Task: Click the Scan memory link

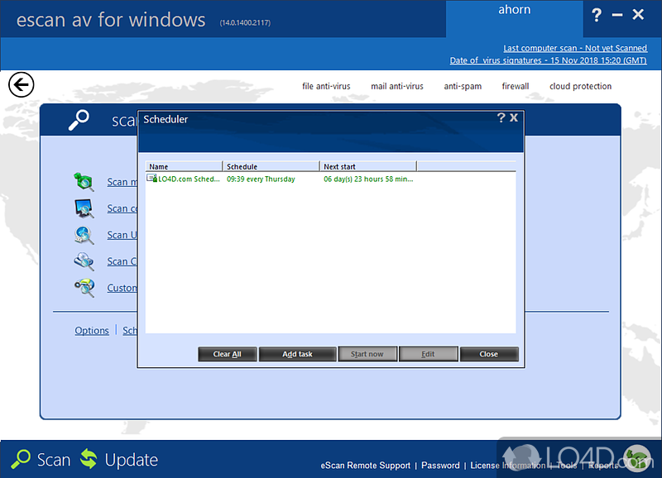Action: 122,182
